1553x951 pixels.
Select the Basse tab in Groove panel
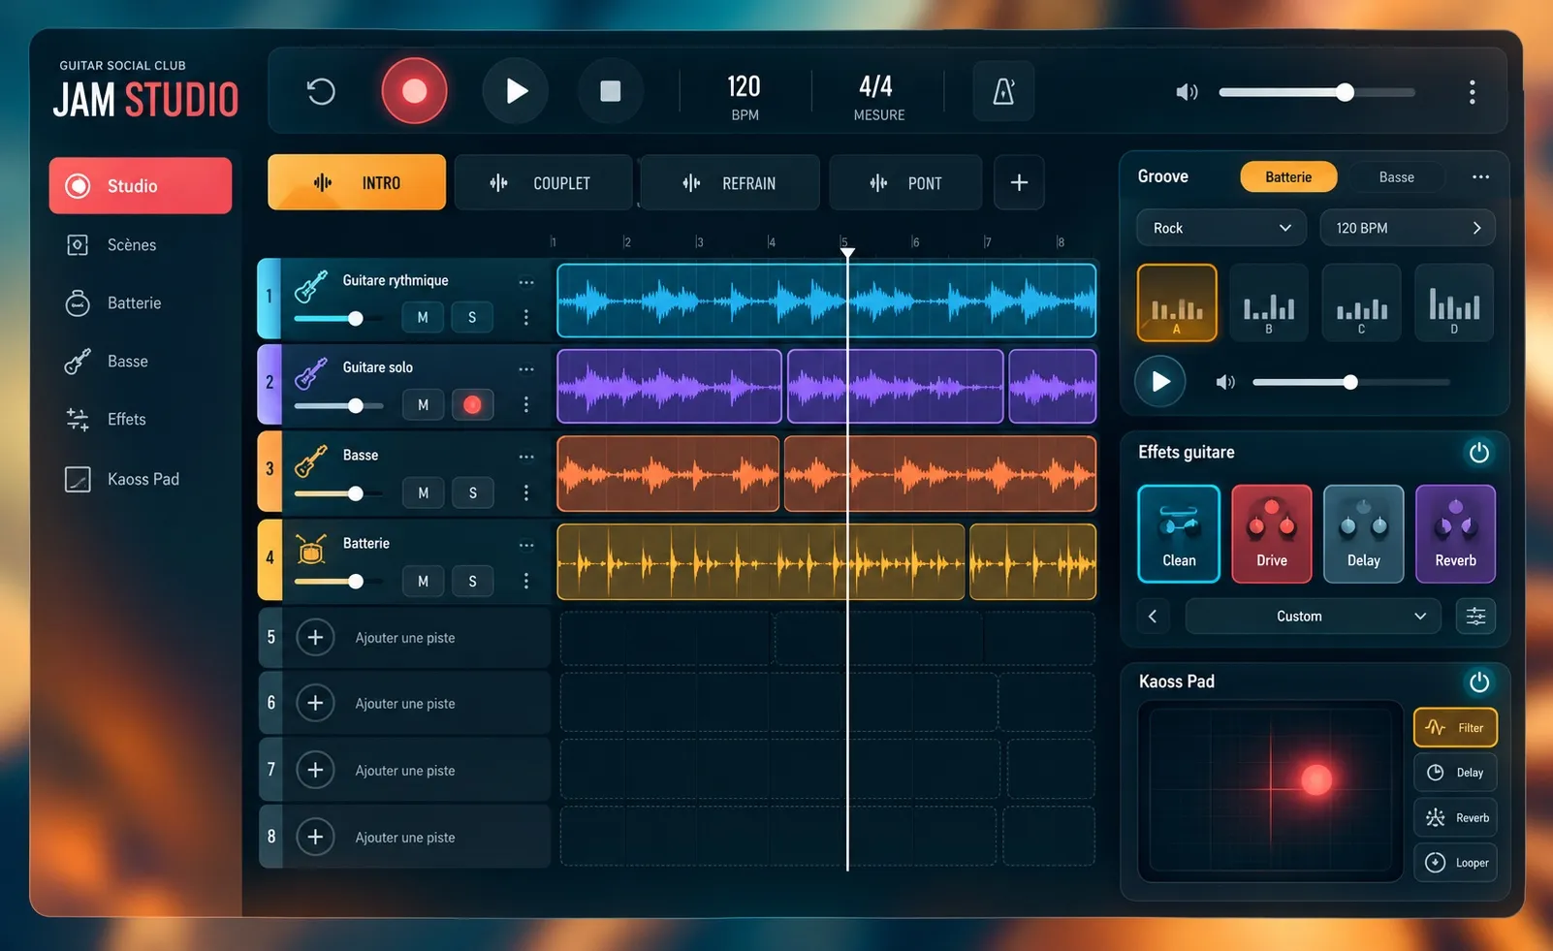(1396, 176)
